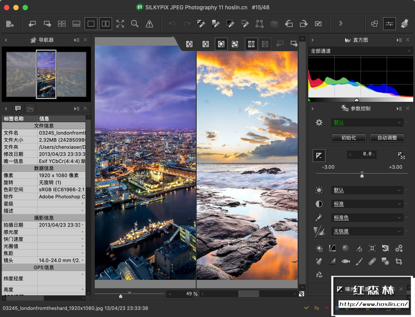This screenshot has height=317, width=415.
Task: Select the comment info tab
Action: coord(18,108)
